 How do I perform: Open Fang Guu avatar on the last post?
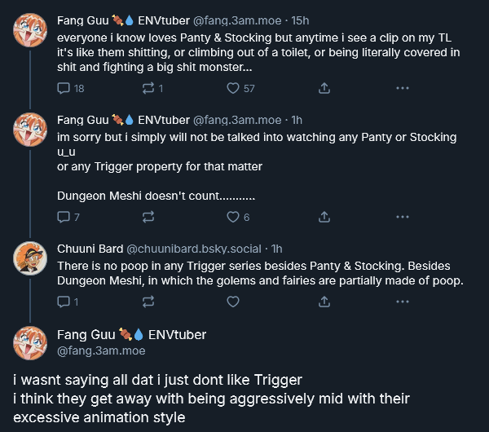pyautogui.click(x=30, y=344)
